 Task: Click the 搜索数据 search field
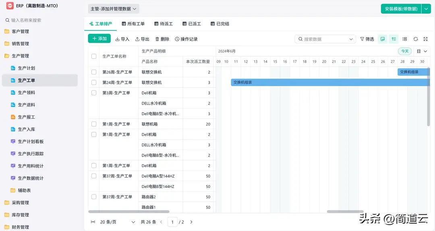[325, 39]
